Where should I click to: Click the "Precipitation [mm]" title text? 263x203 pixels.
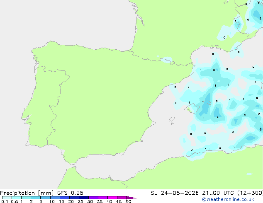point(27,193)
